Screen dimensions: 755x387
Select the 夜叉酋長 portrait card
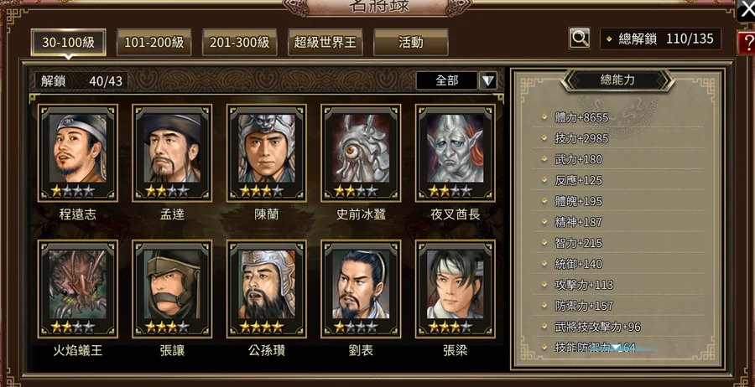pyautogui.click(x=455, y=153)
